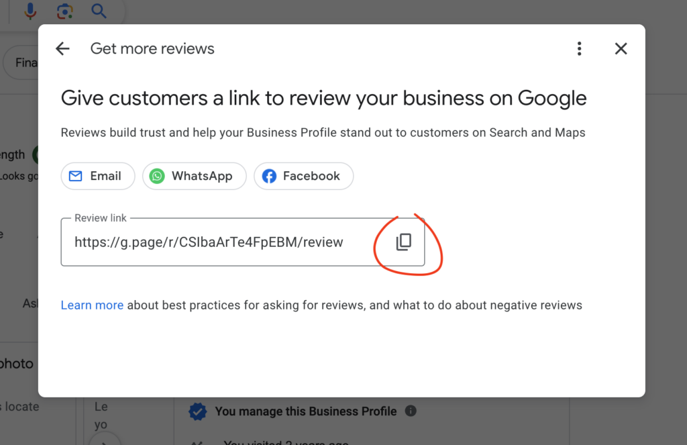Select the partially visible 'Fina' filter chip
This screenshot has width=687, height=445.
(x=23, y=63)
